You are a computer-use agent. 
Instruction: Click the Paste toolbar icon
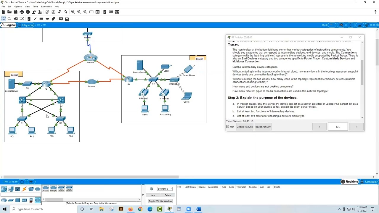[x=53, y=12]
